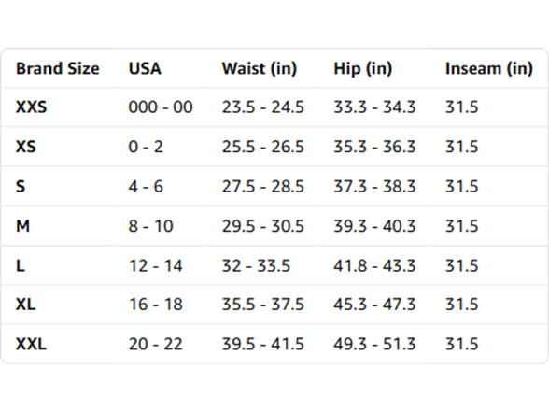
Task: Click the USA column header
Action: pos(145,68)
